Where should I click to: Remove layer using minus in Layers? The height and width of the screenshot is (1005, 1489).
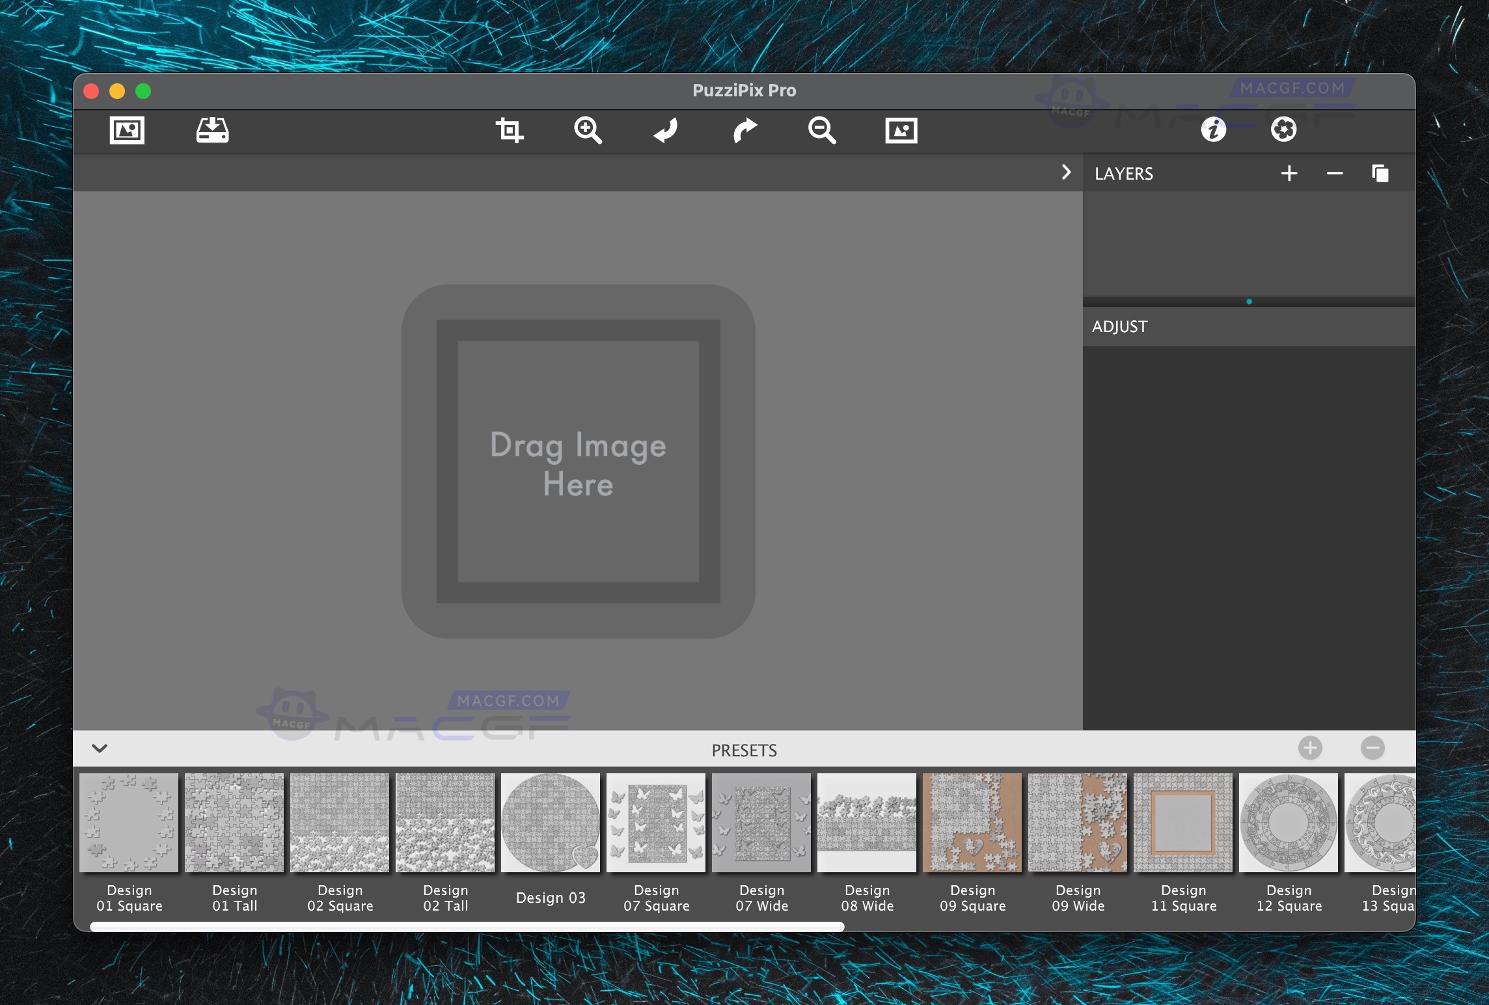1334,173
